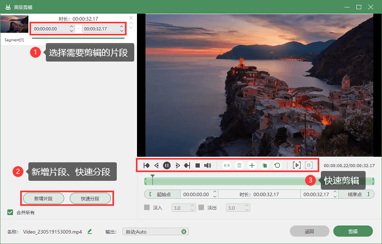Click the green playhead marker on the timeline
382x244 pixels.
click(152, 176)
